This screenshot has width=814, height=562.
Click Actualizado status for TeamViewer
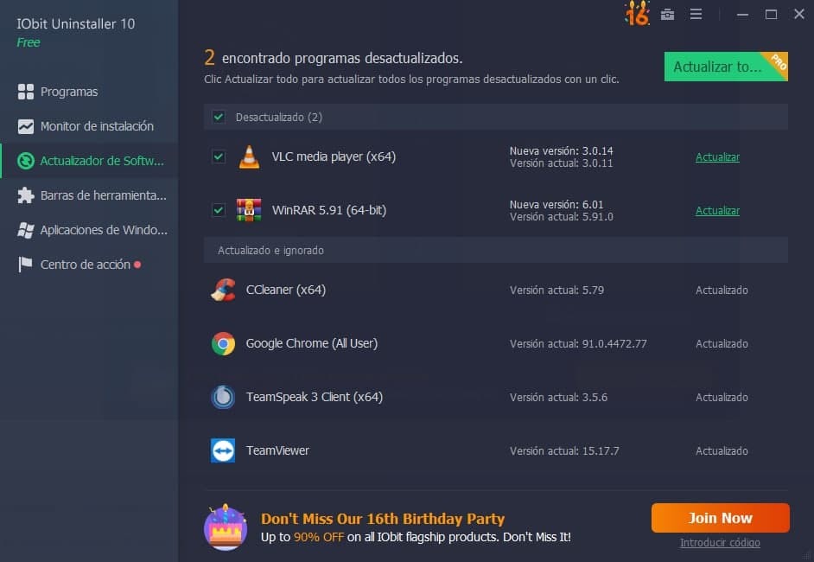click(722, 450)
